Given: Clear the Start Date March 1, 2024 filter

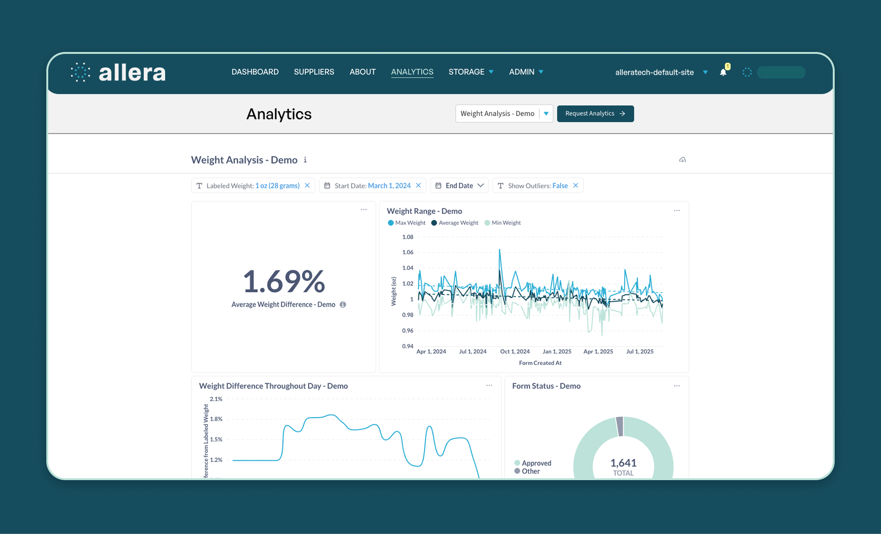Looking at the screenshot, I should [x=418, y=185].
